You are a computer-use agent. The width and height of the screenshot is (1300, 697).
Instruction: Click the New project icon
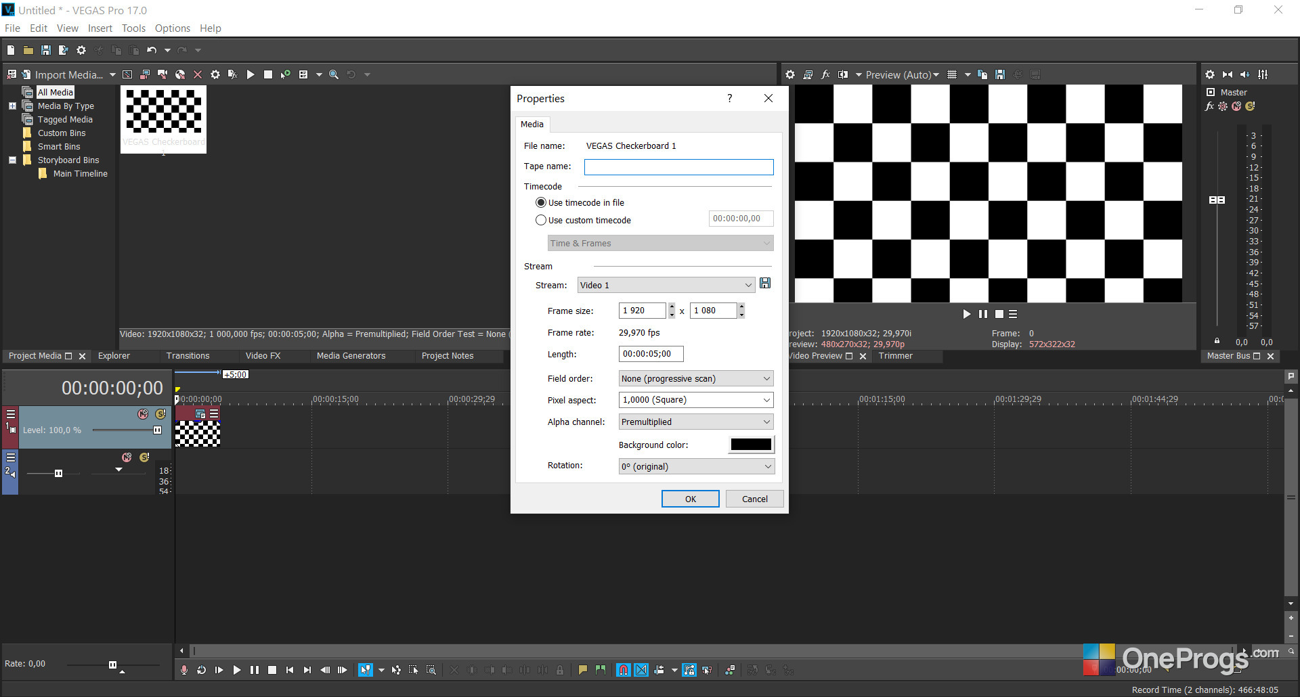pyautogui.click(x=11, y=50)
